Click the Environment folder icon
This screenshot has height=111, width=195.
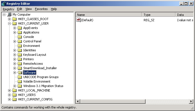[x=20, y=46]
